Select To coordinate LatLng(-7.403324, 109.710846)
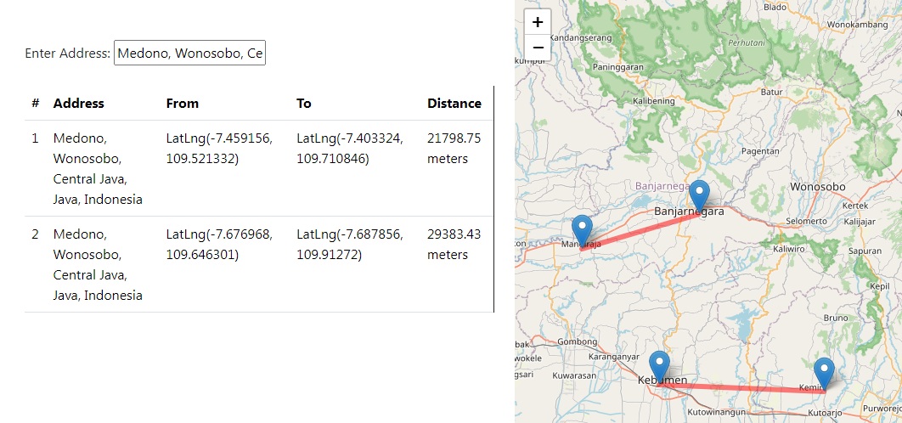 tap(350, 149)
